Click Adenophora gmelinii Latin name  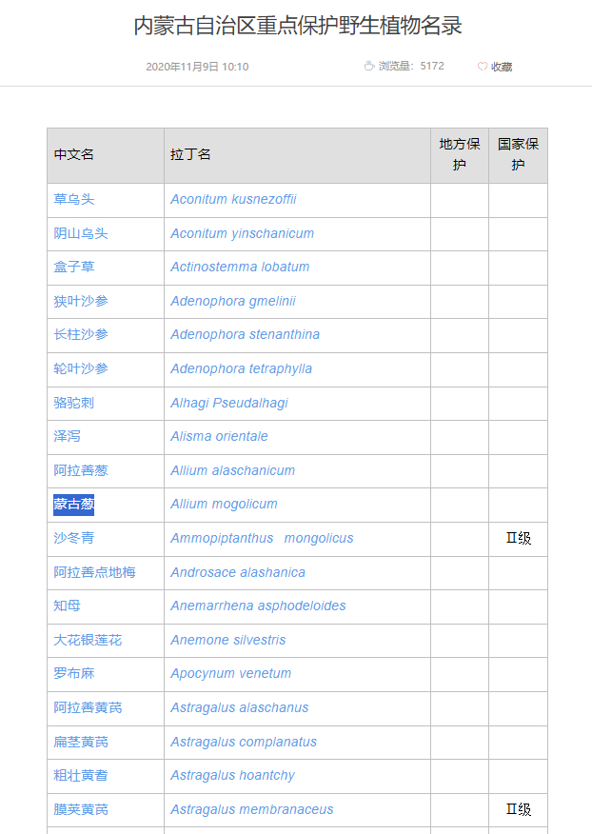(x=233, y=301)
